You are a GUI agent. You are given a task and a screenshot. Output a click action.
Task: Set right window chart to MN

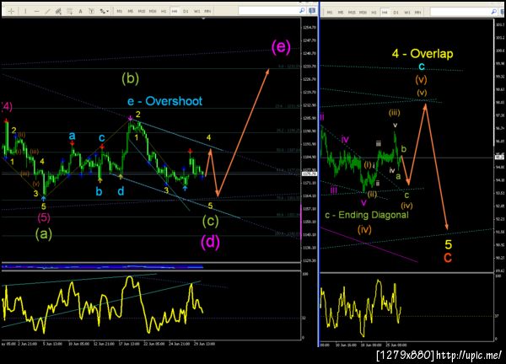pyautogui.click(x=418, y=13)
